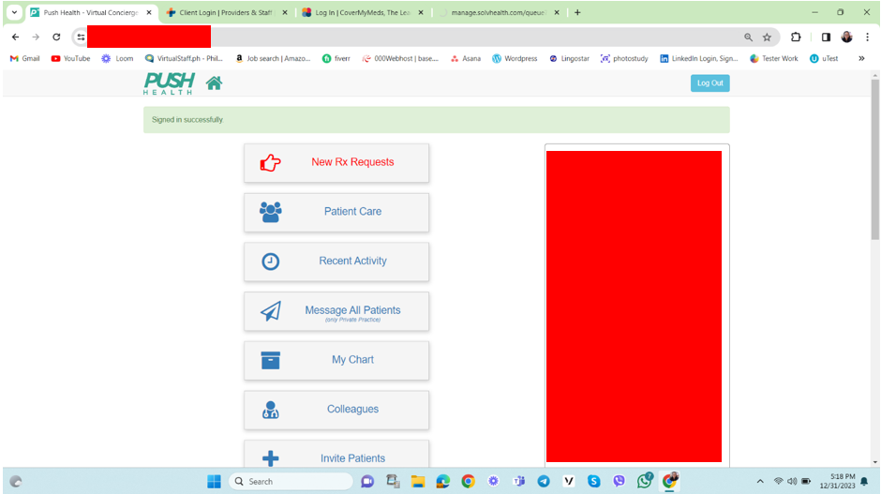This screenshot has height=494, width=881.
Task: Bookmark this page with star
Action: pyautogui.click(x=767, y=37)
